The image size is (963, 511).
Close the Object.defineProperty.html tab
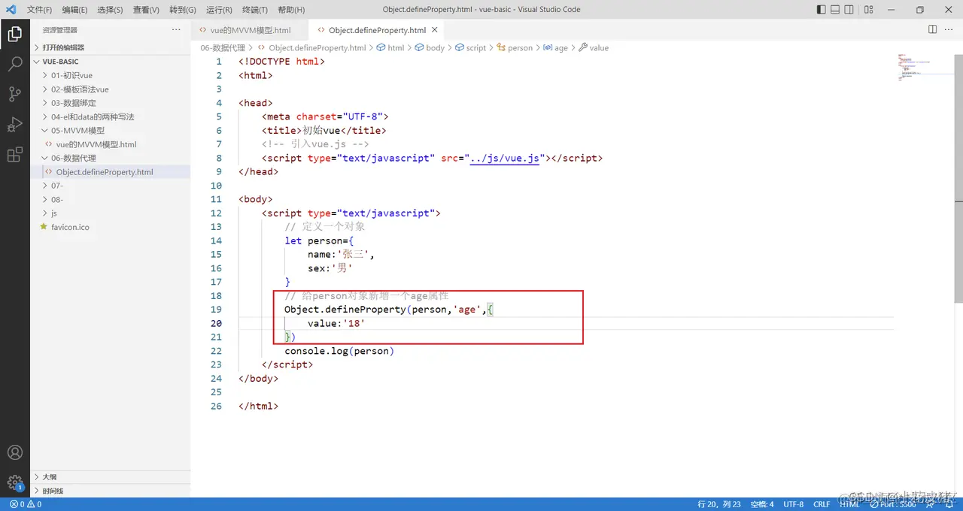pos(434,30)
